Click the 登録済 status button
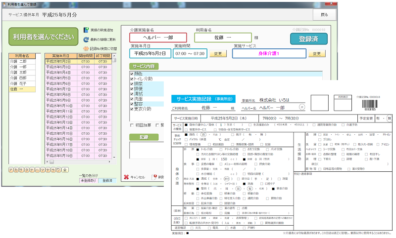 [308, 39]
